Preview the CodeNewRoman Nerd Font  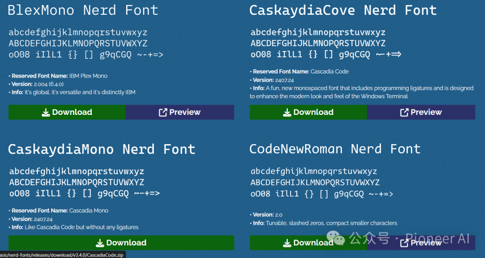(x=421, y=243)
